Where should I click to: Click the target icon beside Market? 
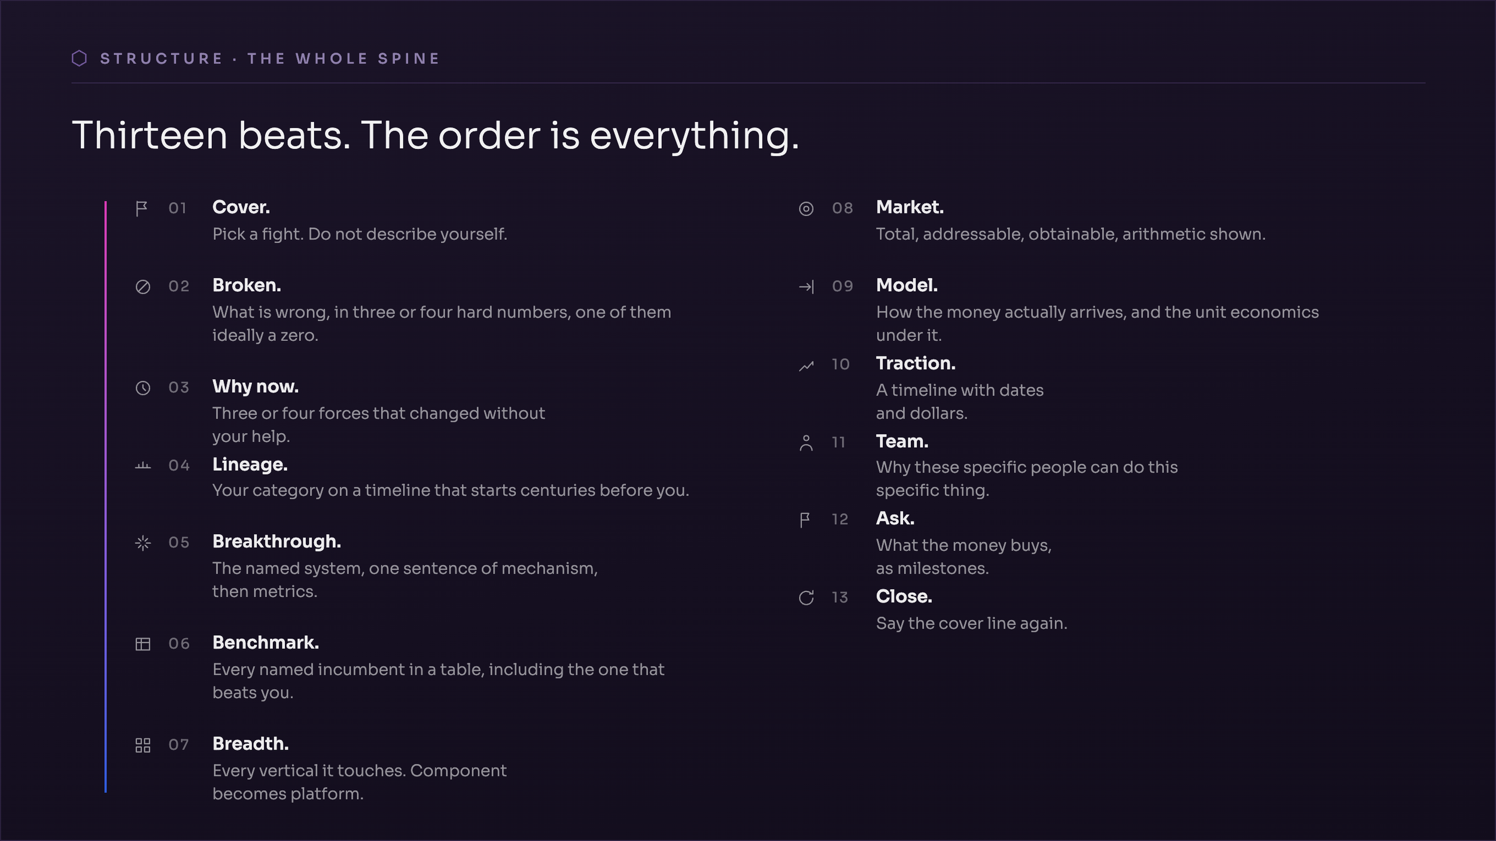tap(806, 209)
